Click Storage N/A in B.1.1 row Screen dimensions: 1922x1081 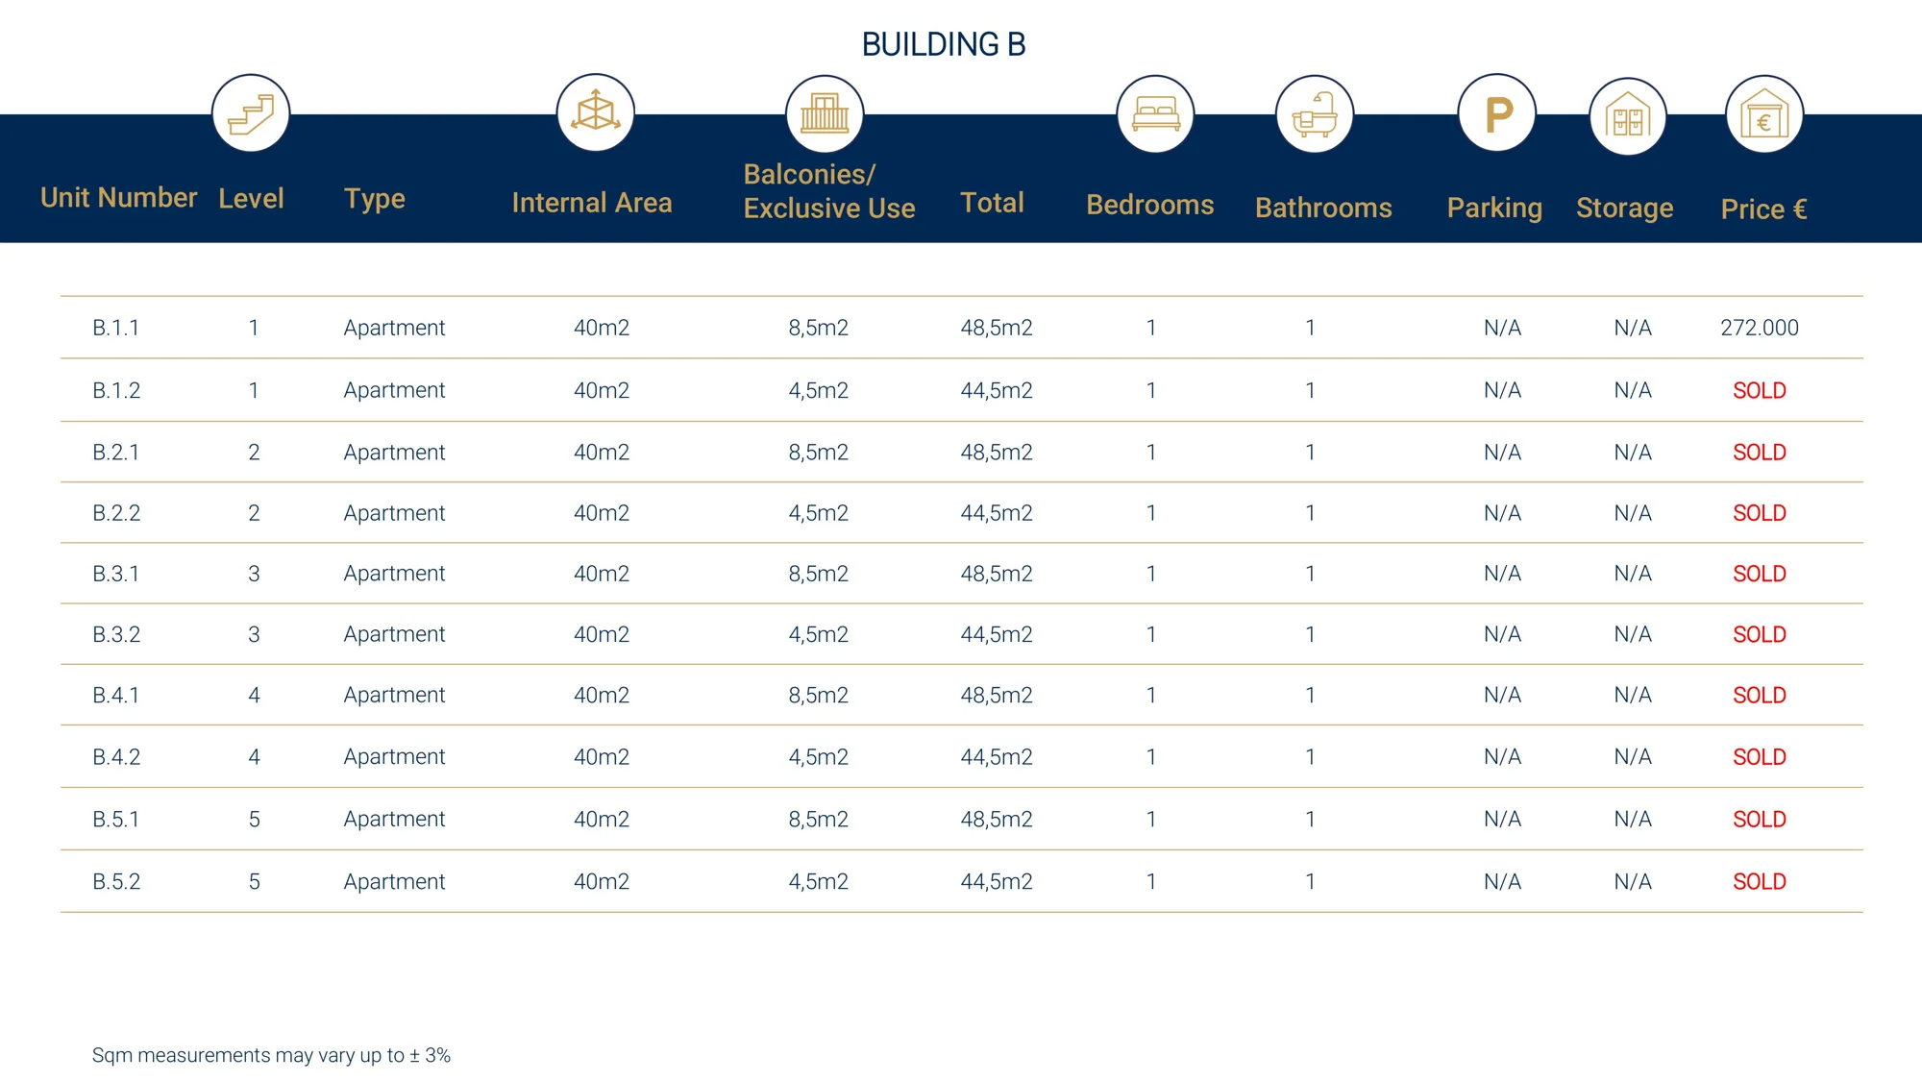click(1633, 328)
